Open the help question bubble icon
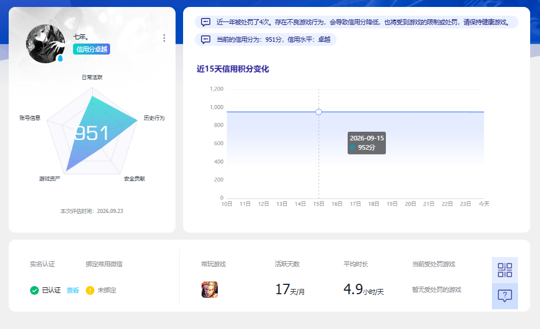 coord(505,296)
